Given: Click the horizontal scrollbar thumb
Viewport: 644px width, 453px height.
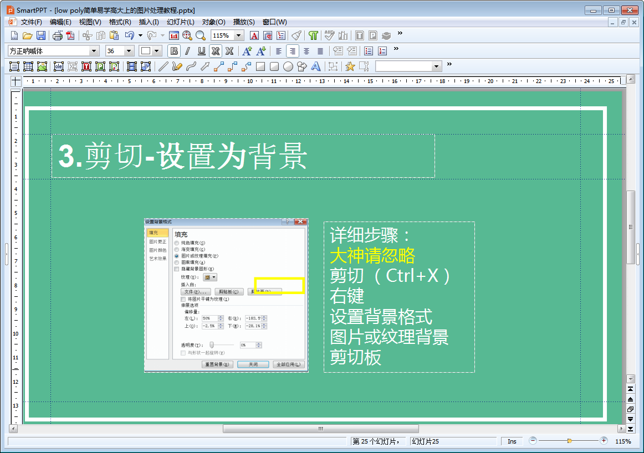Looking at the screenshot, I should coord(321,429).
